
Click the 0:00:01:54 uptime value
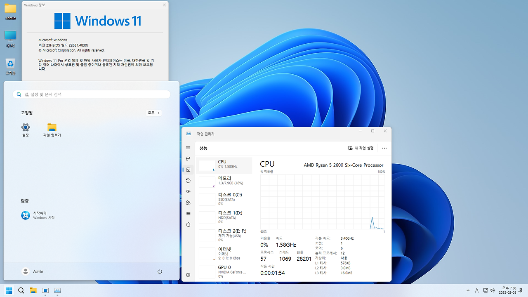pos(273,273)
